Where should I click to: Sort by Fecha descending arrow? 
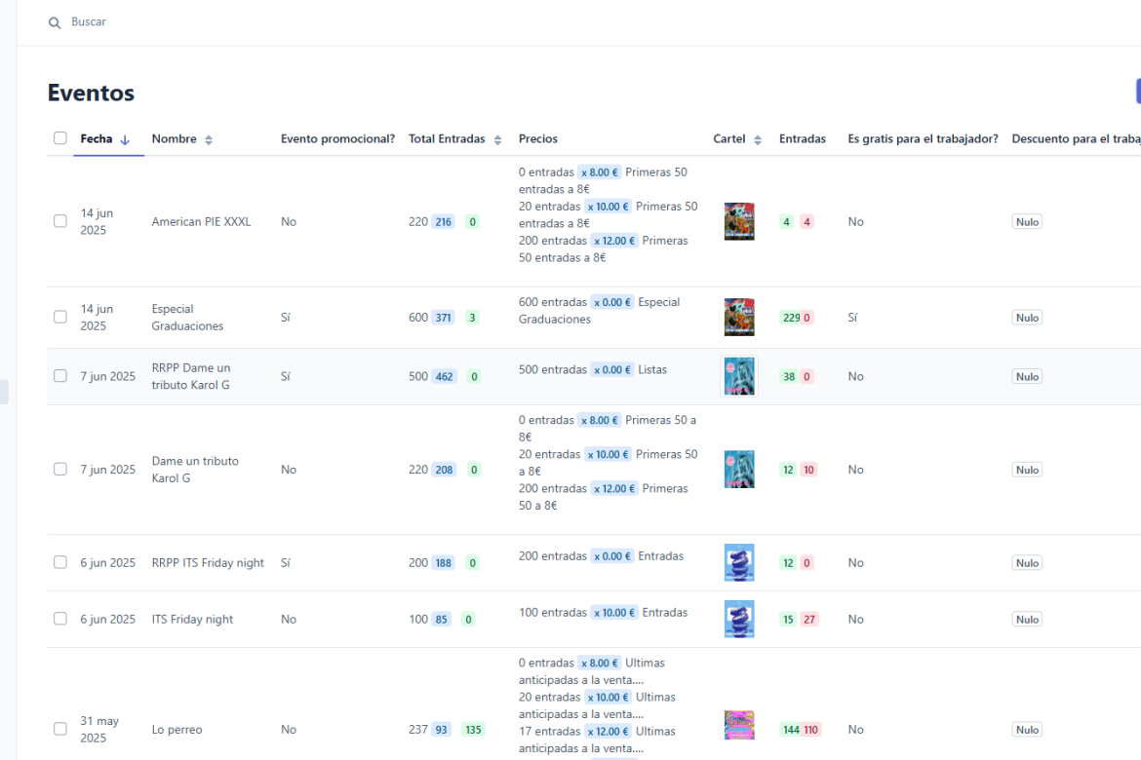pyautogui.click(x=125, y=139)
